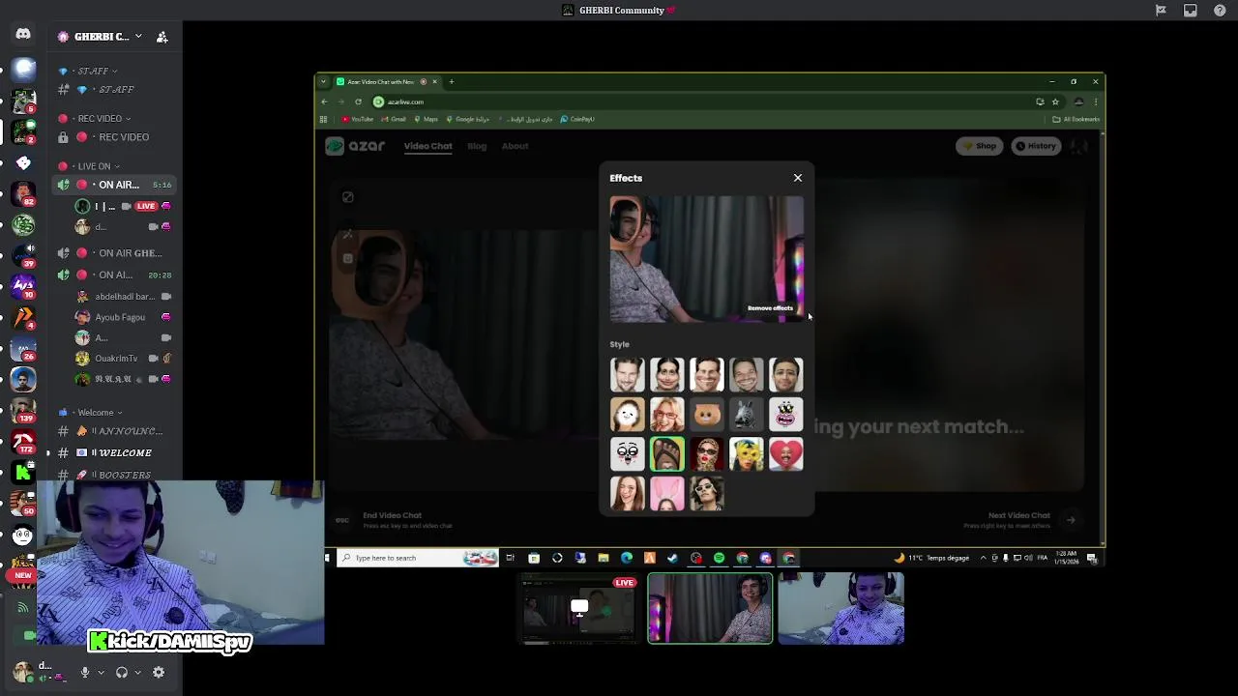Open the Chrome apps grid
This screenshot has width=1238, height=696.
323,119
